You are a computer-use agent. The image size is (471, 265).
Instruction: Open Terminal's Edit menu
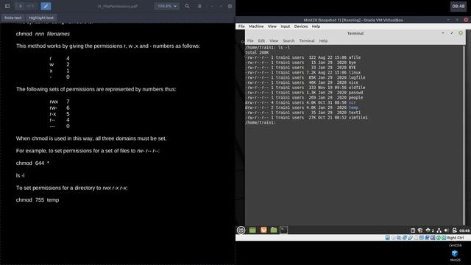click(261, 40)
